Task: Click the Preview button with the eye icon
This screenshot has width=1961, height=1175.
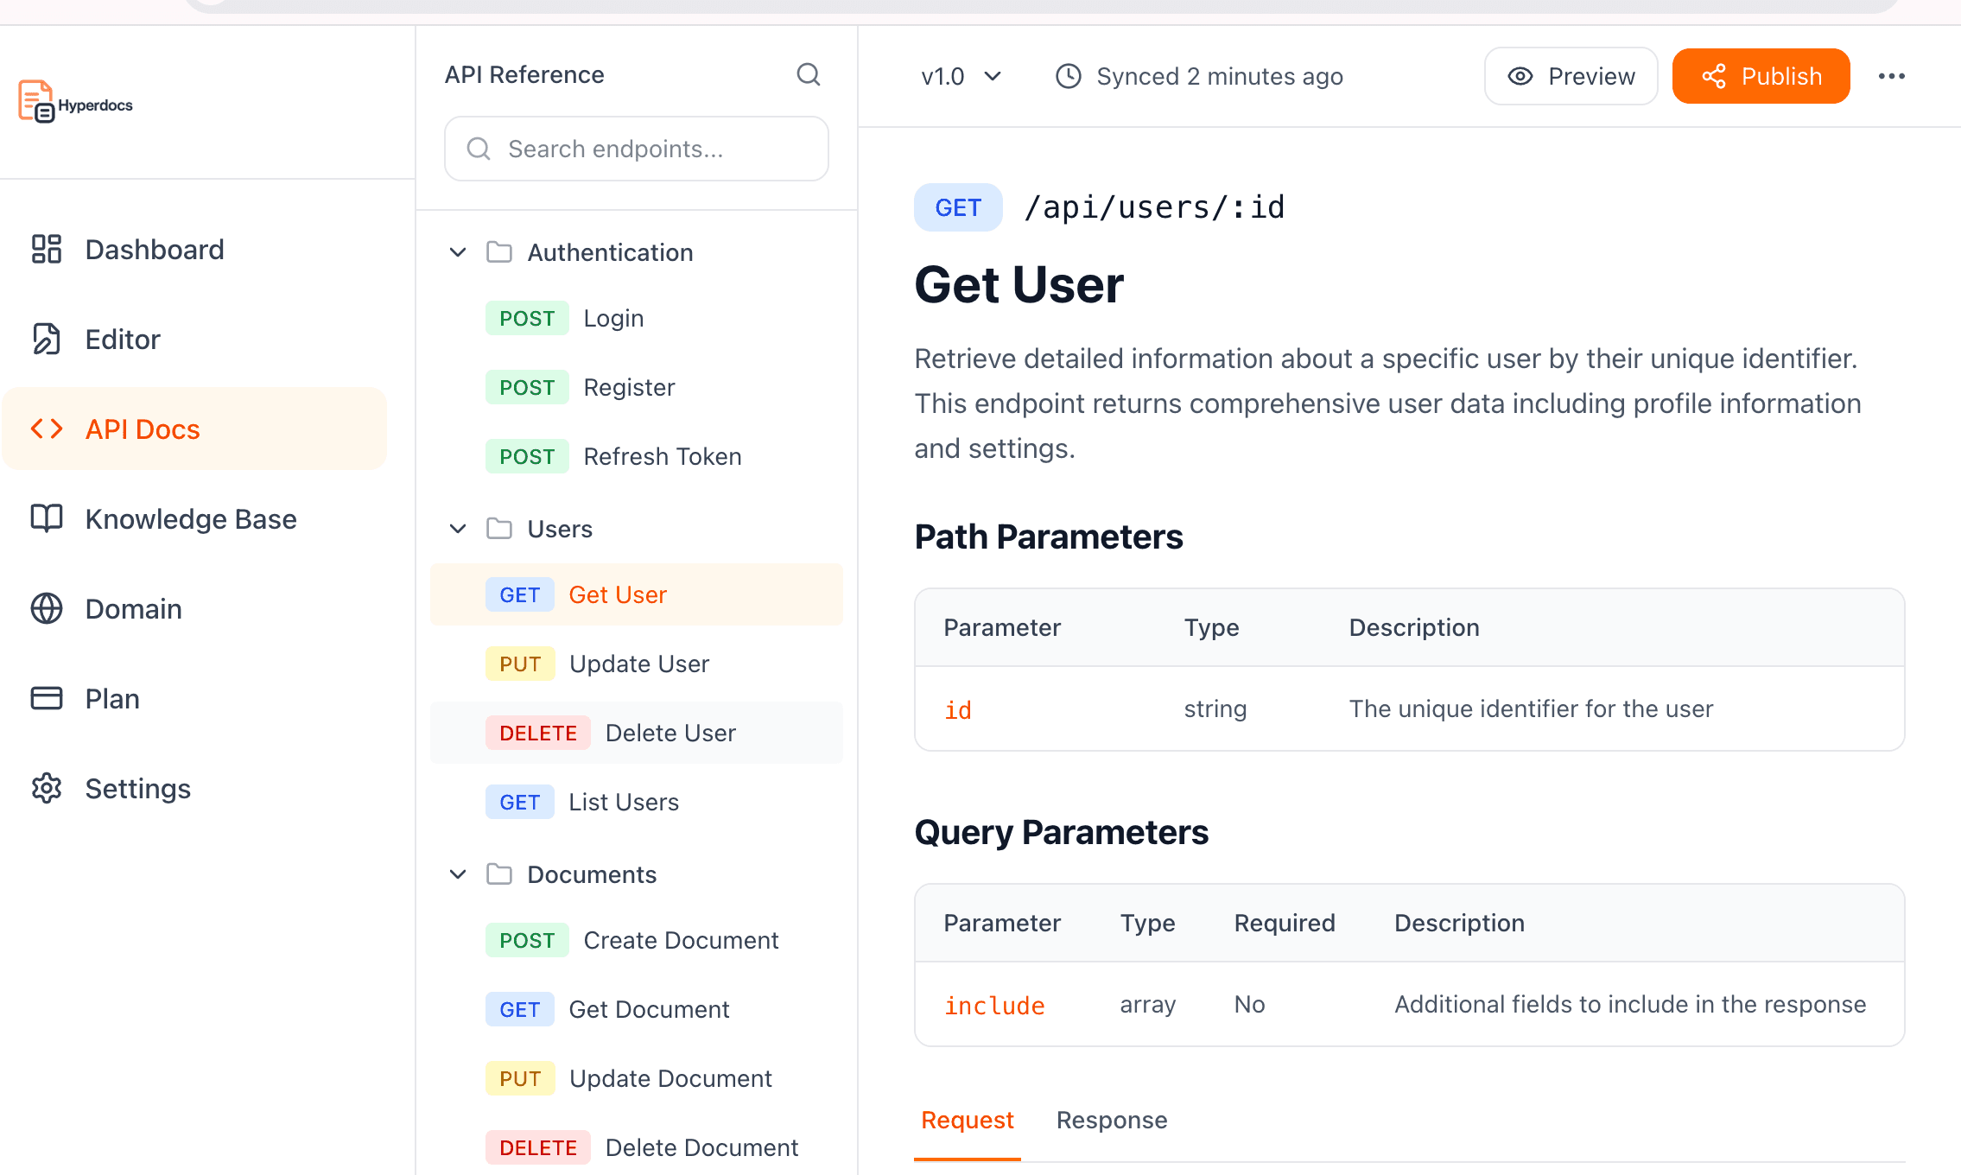Action: coord(1571,76)
